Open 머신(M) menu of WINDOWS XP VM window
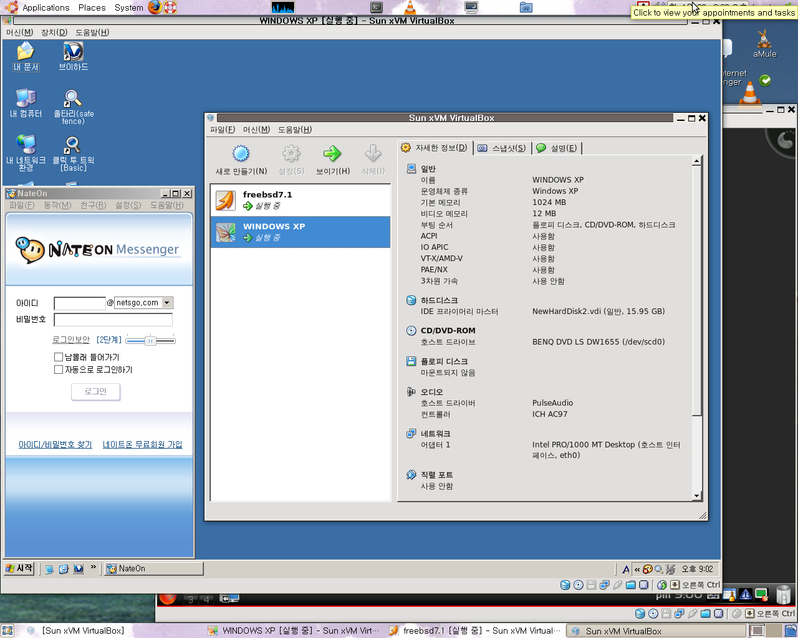The width and height of the screenshot is (798, 638). 19,32
